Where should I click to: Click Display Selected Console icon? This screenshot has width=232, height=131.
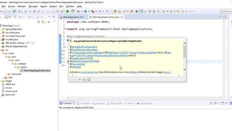[215, 103]
